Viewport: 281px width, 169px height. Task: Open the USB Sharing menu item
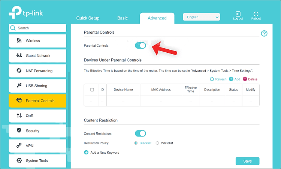coord(37,86)
